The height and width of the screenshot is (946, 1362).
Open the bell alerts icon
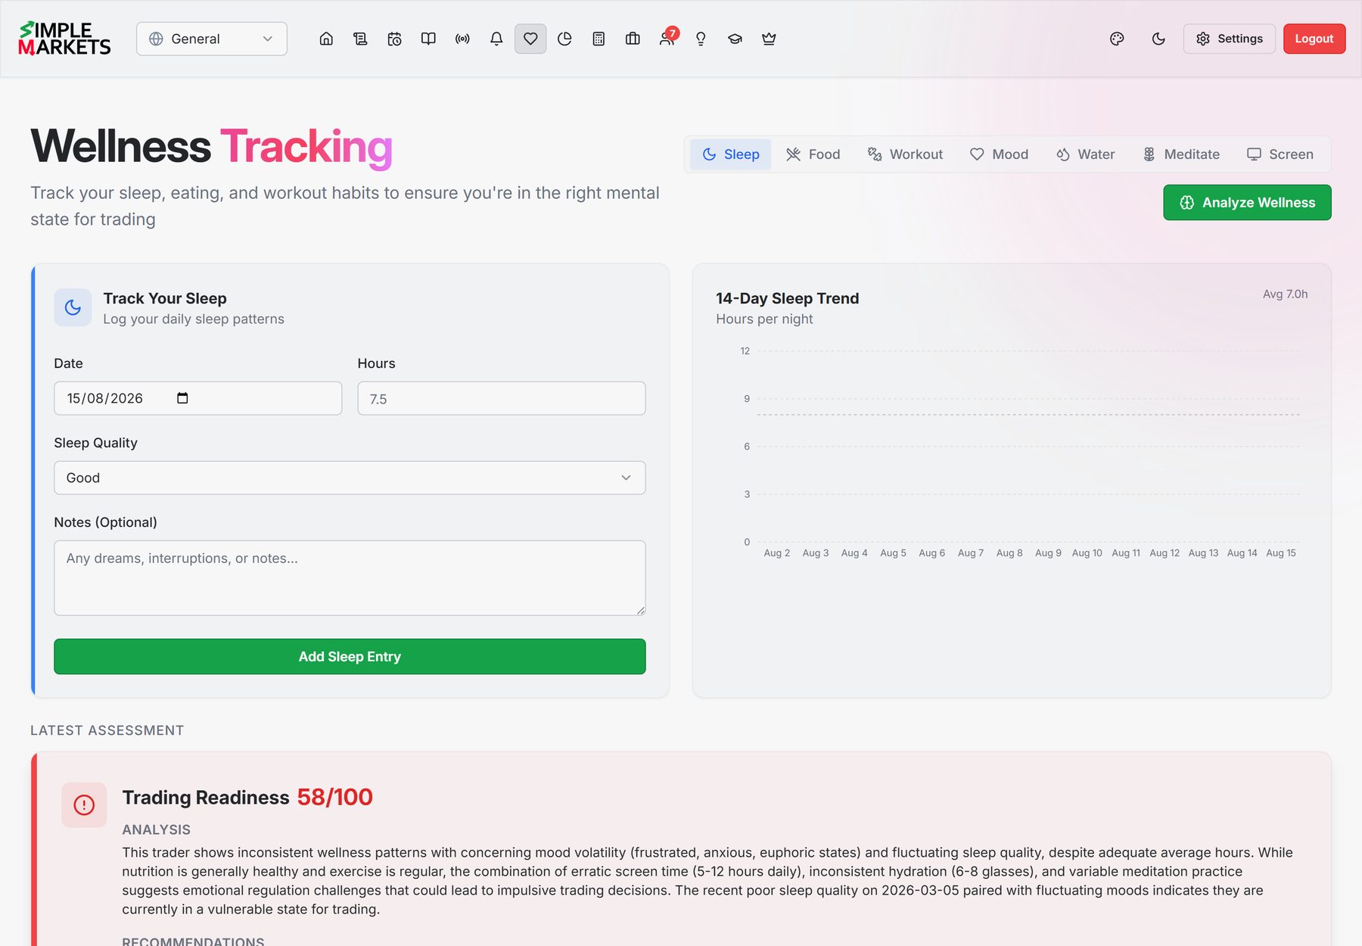[496, 39]
